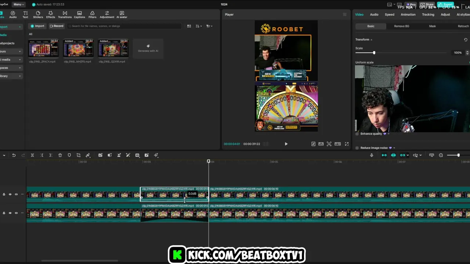Toggle the main track magnet snapping
The width and height of the screenshot is (470, 264).
pyautogui.click(x=384, y=155)
